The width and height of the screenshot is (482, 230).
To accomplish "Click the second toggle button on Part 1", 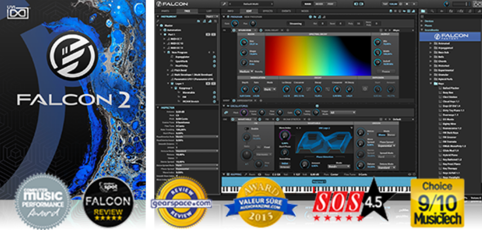I will [x=213, y=35].
